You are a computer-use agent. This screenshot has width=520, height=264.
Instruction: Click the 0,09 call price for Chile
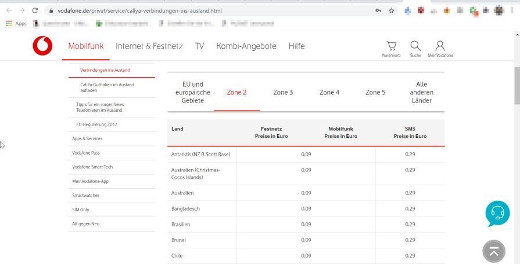coord(306,256)
